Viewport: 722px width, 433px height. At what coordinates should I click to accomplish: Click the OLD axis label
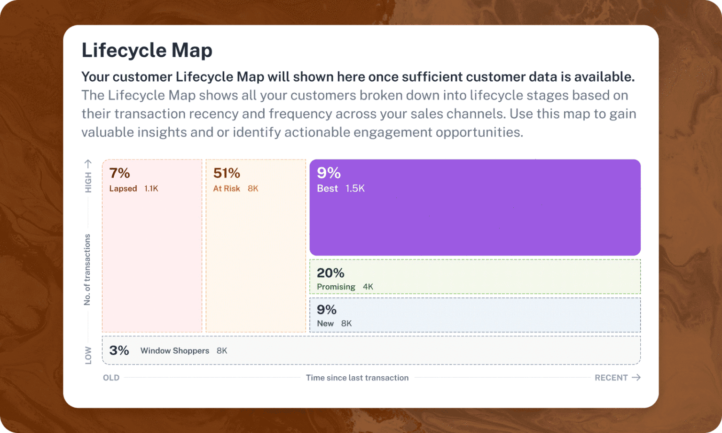pyautogui.click(x=111, y=378)
